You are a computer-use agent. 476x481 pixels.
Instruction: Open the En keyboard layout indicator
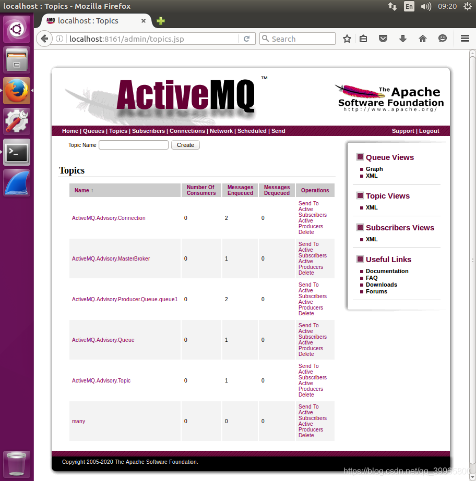(409, 6)
